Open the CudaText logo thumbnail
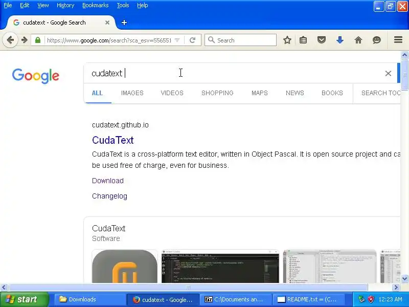 [x=125, y=266]
